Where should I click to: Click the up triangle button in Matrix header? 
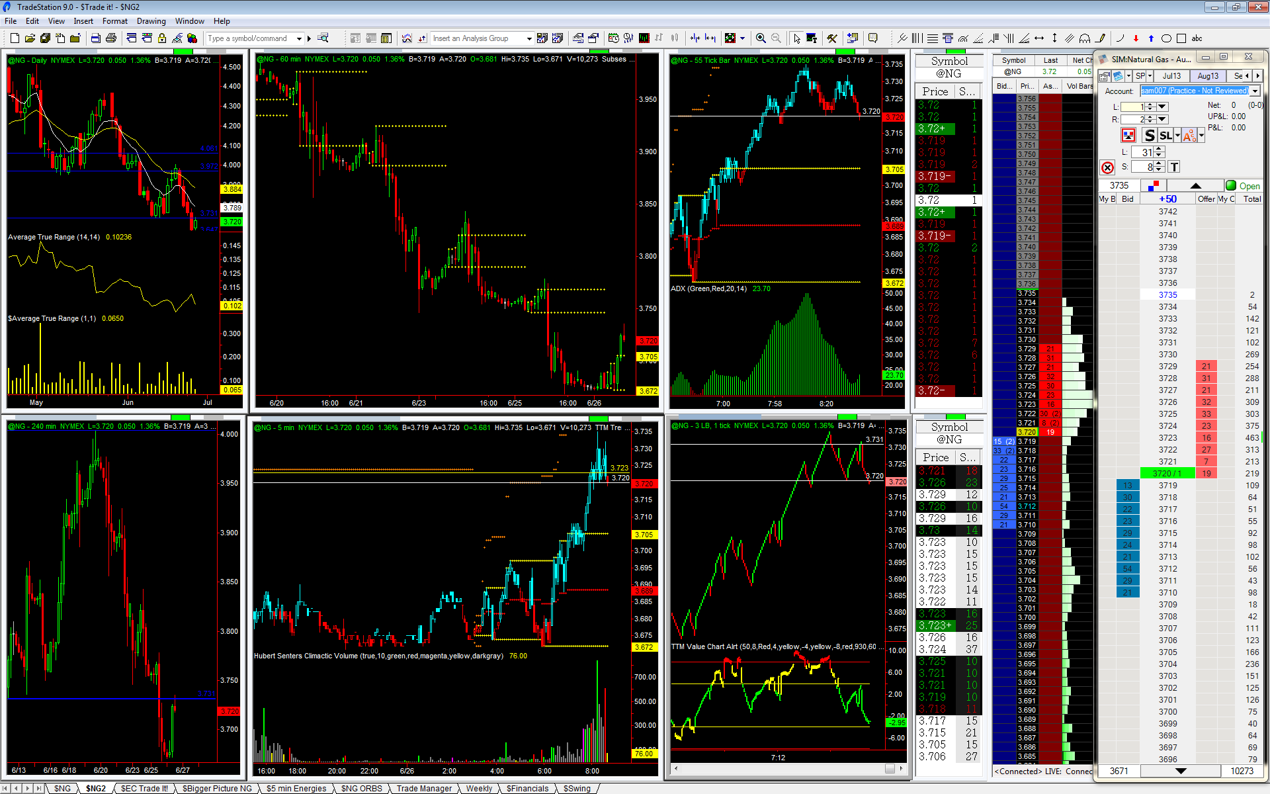[1195, 186]
